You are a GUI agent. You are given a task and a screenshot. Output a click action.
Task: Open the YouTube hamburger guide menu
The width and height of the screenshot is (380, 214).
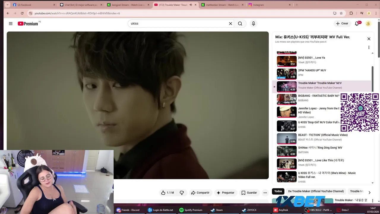tap(11, 23)
